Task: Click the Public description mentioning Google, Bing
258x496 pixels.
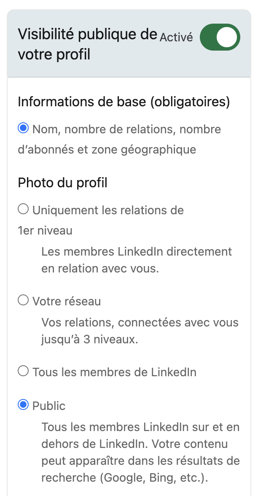Action: point(141,452)
